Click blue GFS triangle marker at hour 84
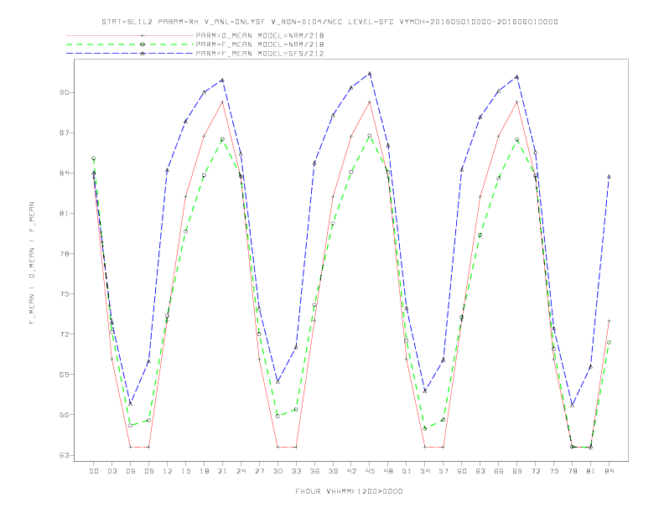The width and height of the screenshot is (664, 513). [609, 177]
